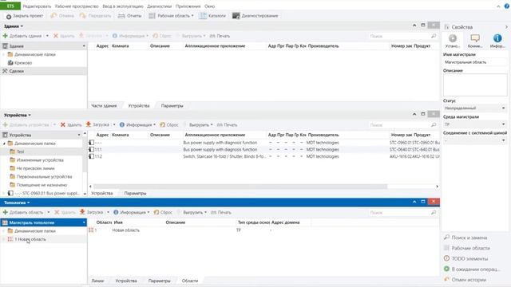The height and width of the screenshot is (287, 511).
Task: Switch to Параметры tab in Устройства panel
Action: (135, 193)
